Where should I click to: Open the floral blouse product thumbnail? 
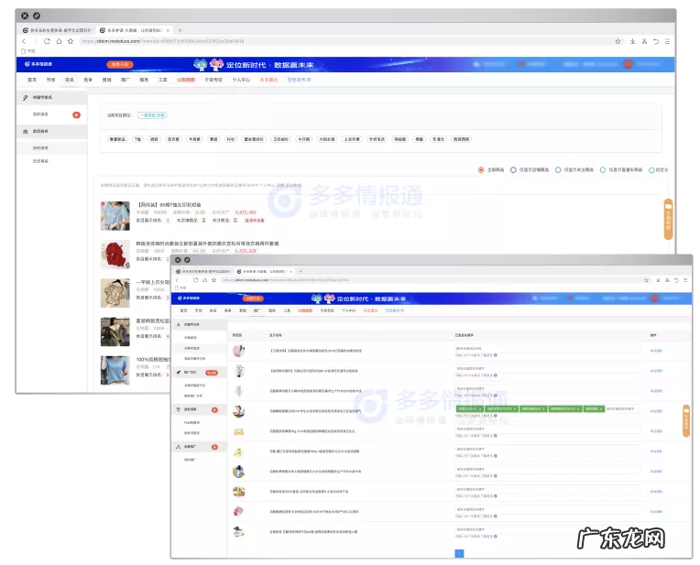(x=115, y=293)
